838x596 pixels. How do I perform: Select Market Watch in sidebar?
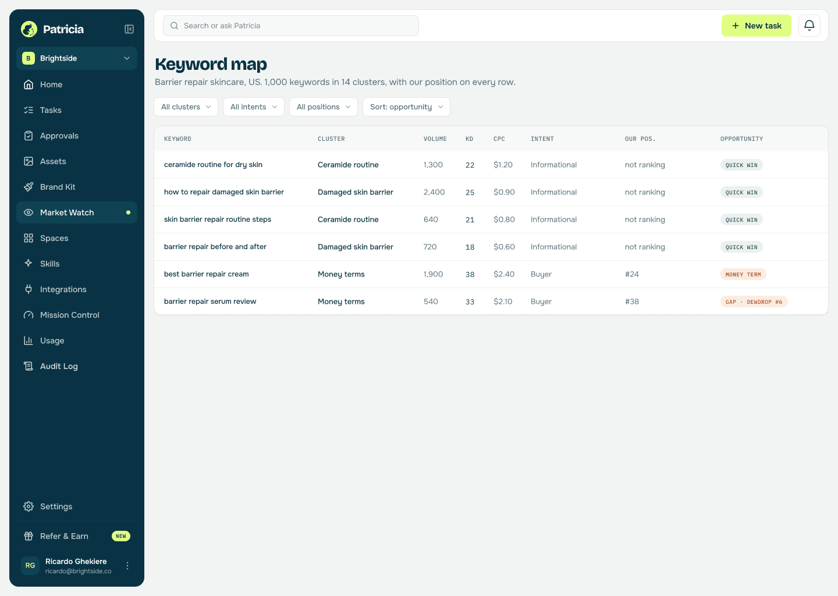click(x=77, y=212)
